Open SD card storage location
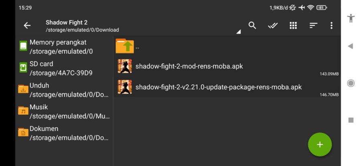Image resolution: width=361 pixels, height=166 pixels. click(64, 69)
